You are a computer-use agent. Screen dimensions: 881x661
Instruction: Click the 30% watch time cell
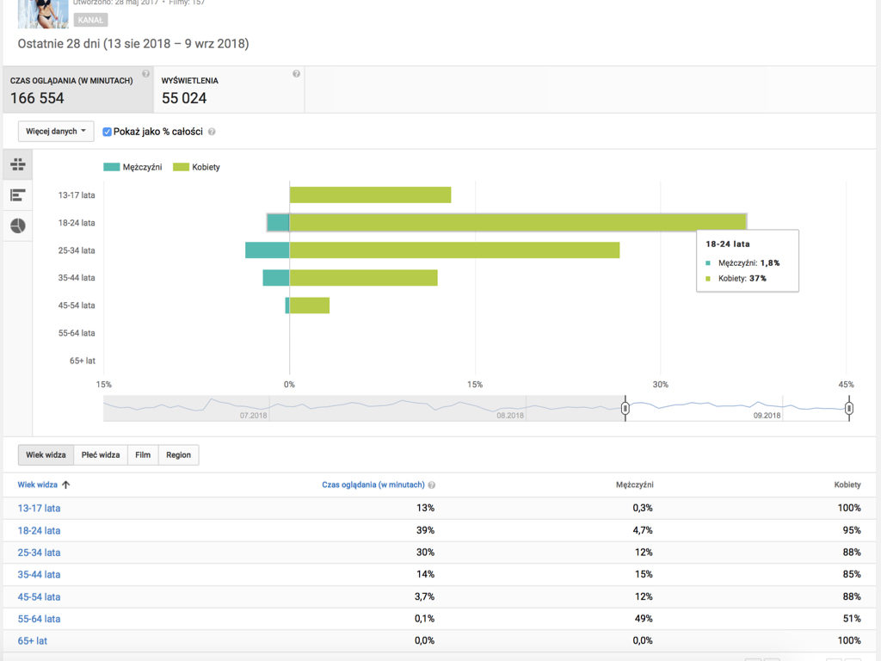[425, 553]
